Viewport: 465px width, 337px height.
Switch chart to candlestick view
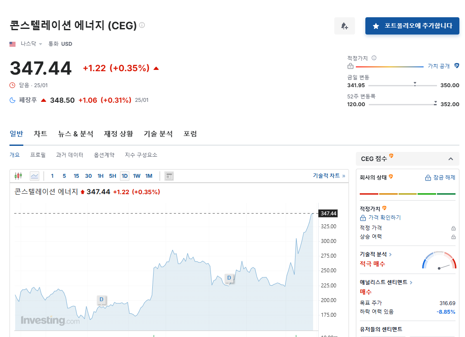tap(18, 176)
